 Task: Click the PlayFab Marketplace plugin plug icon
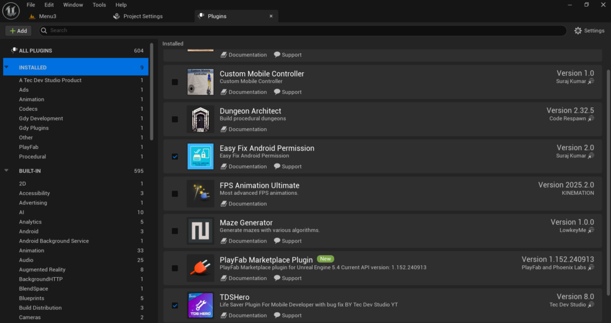coord(200,268)
